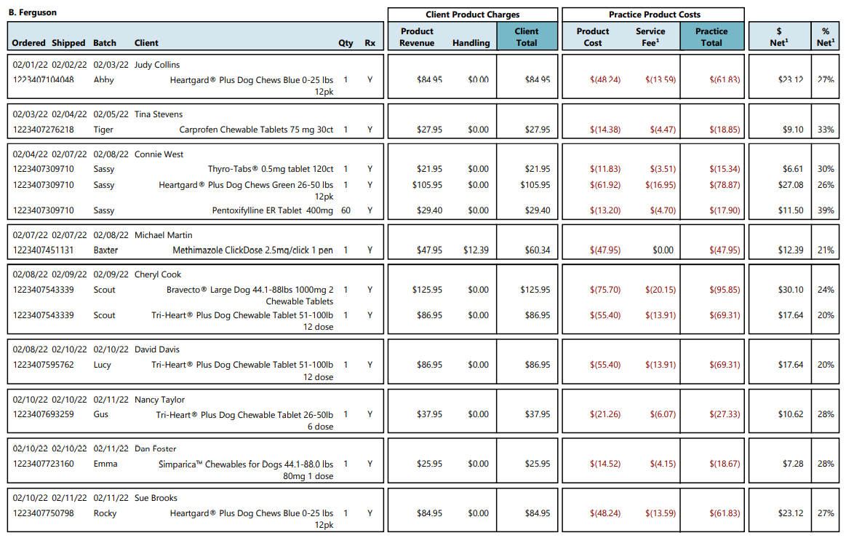846x538 pixels.
Task: Click pet name Rocky
Action: coord(105,513)
